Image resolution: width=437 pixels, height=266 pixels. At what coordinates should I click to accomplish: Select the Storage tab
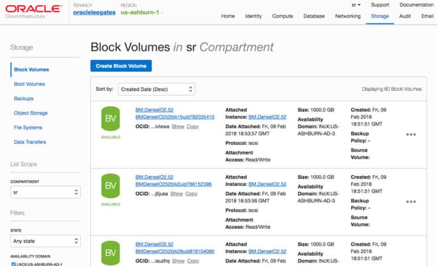pos(380,16)
